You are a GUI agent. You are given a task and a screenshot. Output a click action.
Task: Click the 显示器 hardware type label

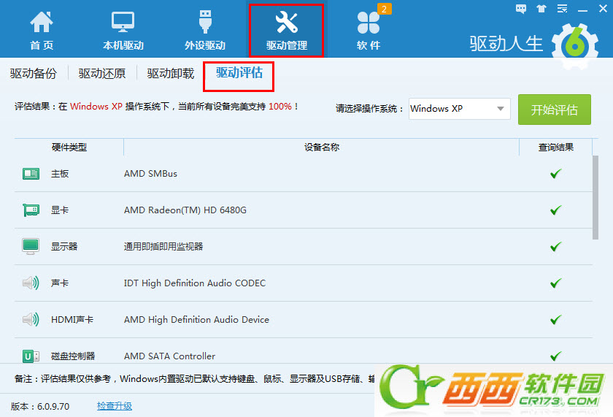tap(64, 246)
